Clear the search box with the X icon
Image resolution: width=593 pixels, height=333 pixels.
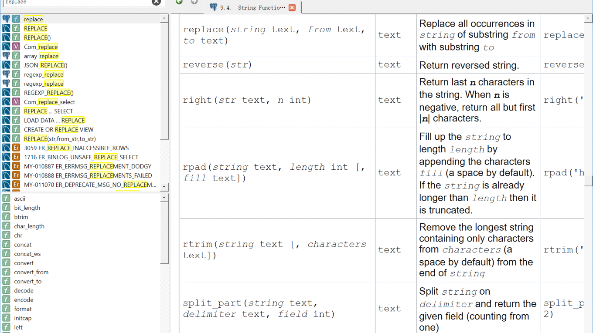[x=156, y=2]
